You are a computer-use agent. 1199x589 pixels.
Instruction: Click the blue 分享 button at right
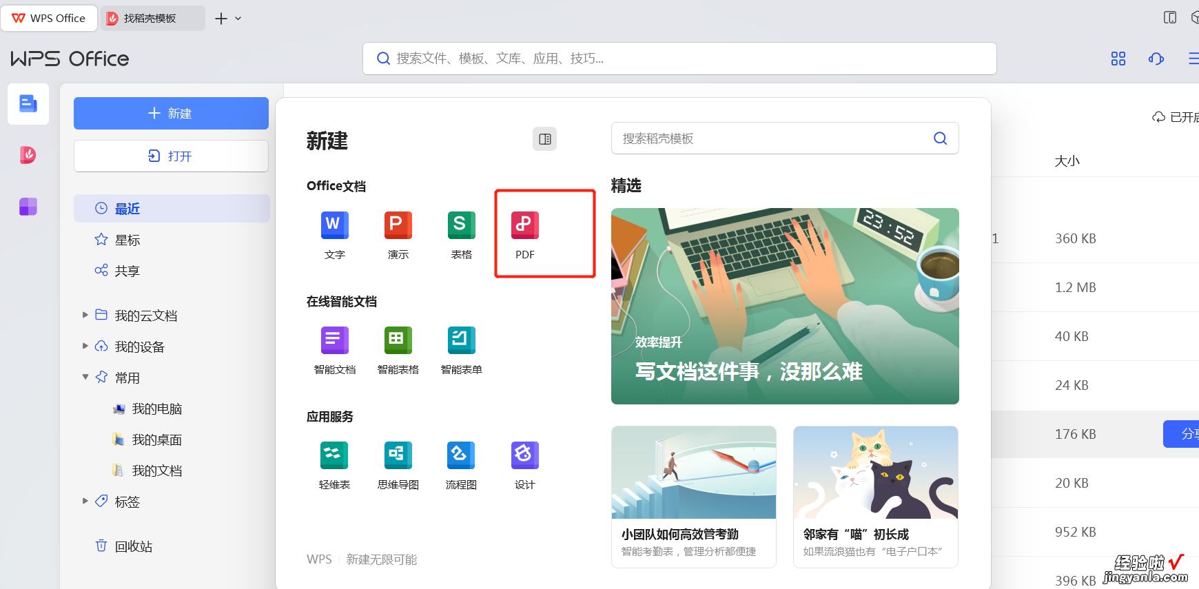click(1181, 434)
